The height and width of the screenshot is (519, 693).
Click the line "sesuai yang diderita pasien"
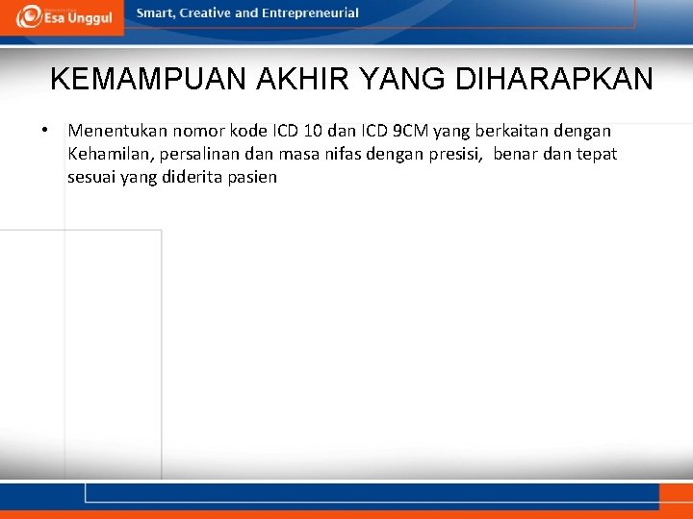pos(172,178)
